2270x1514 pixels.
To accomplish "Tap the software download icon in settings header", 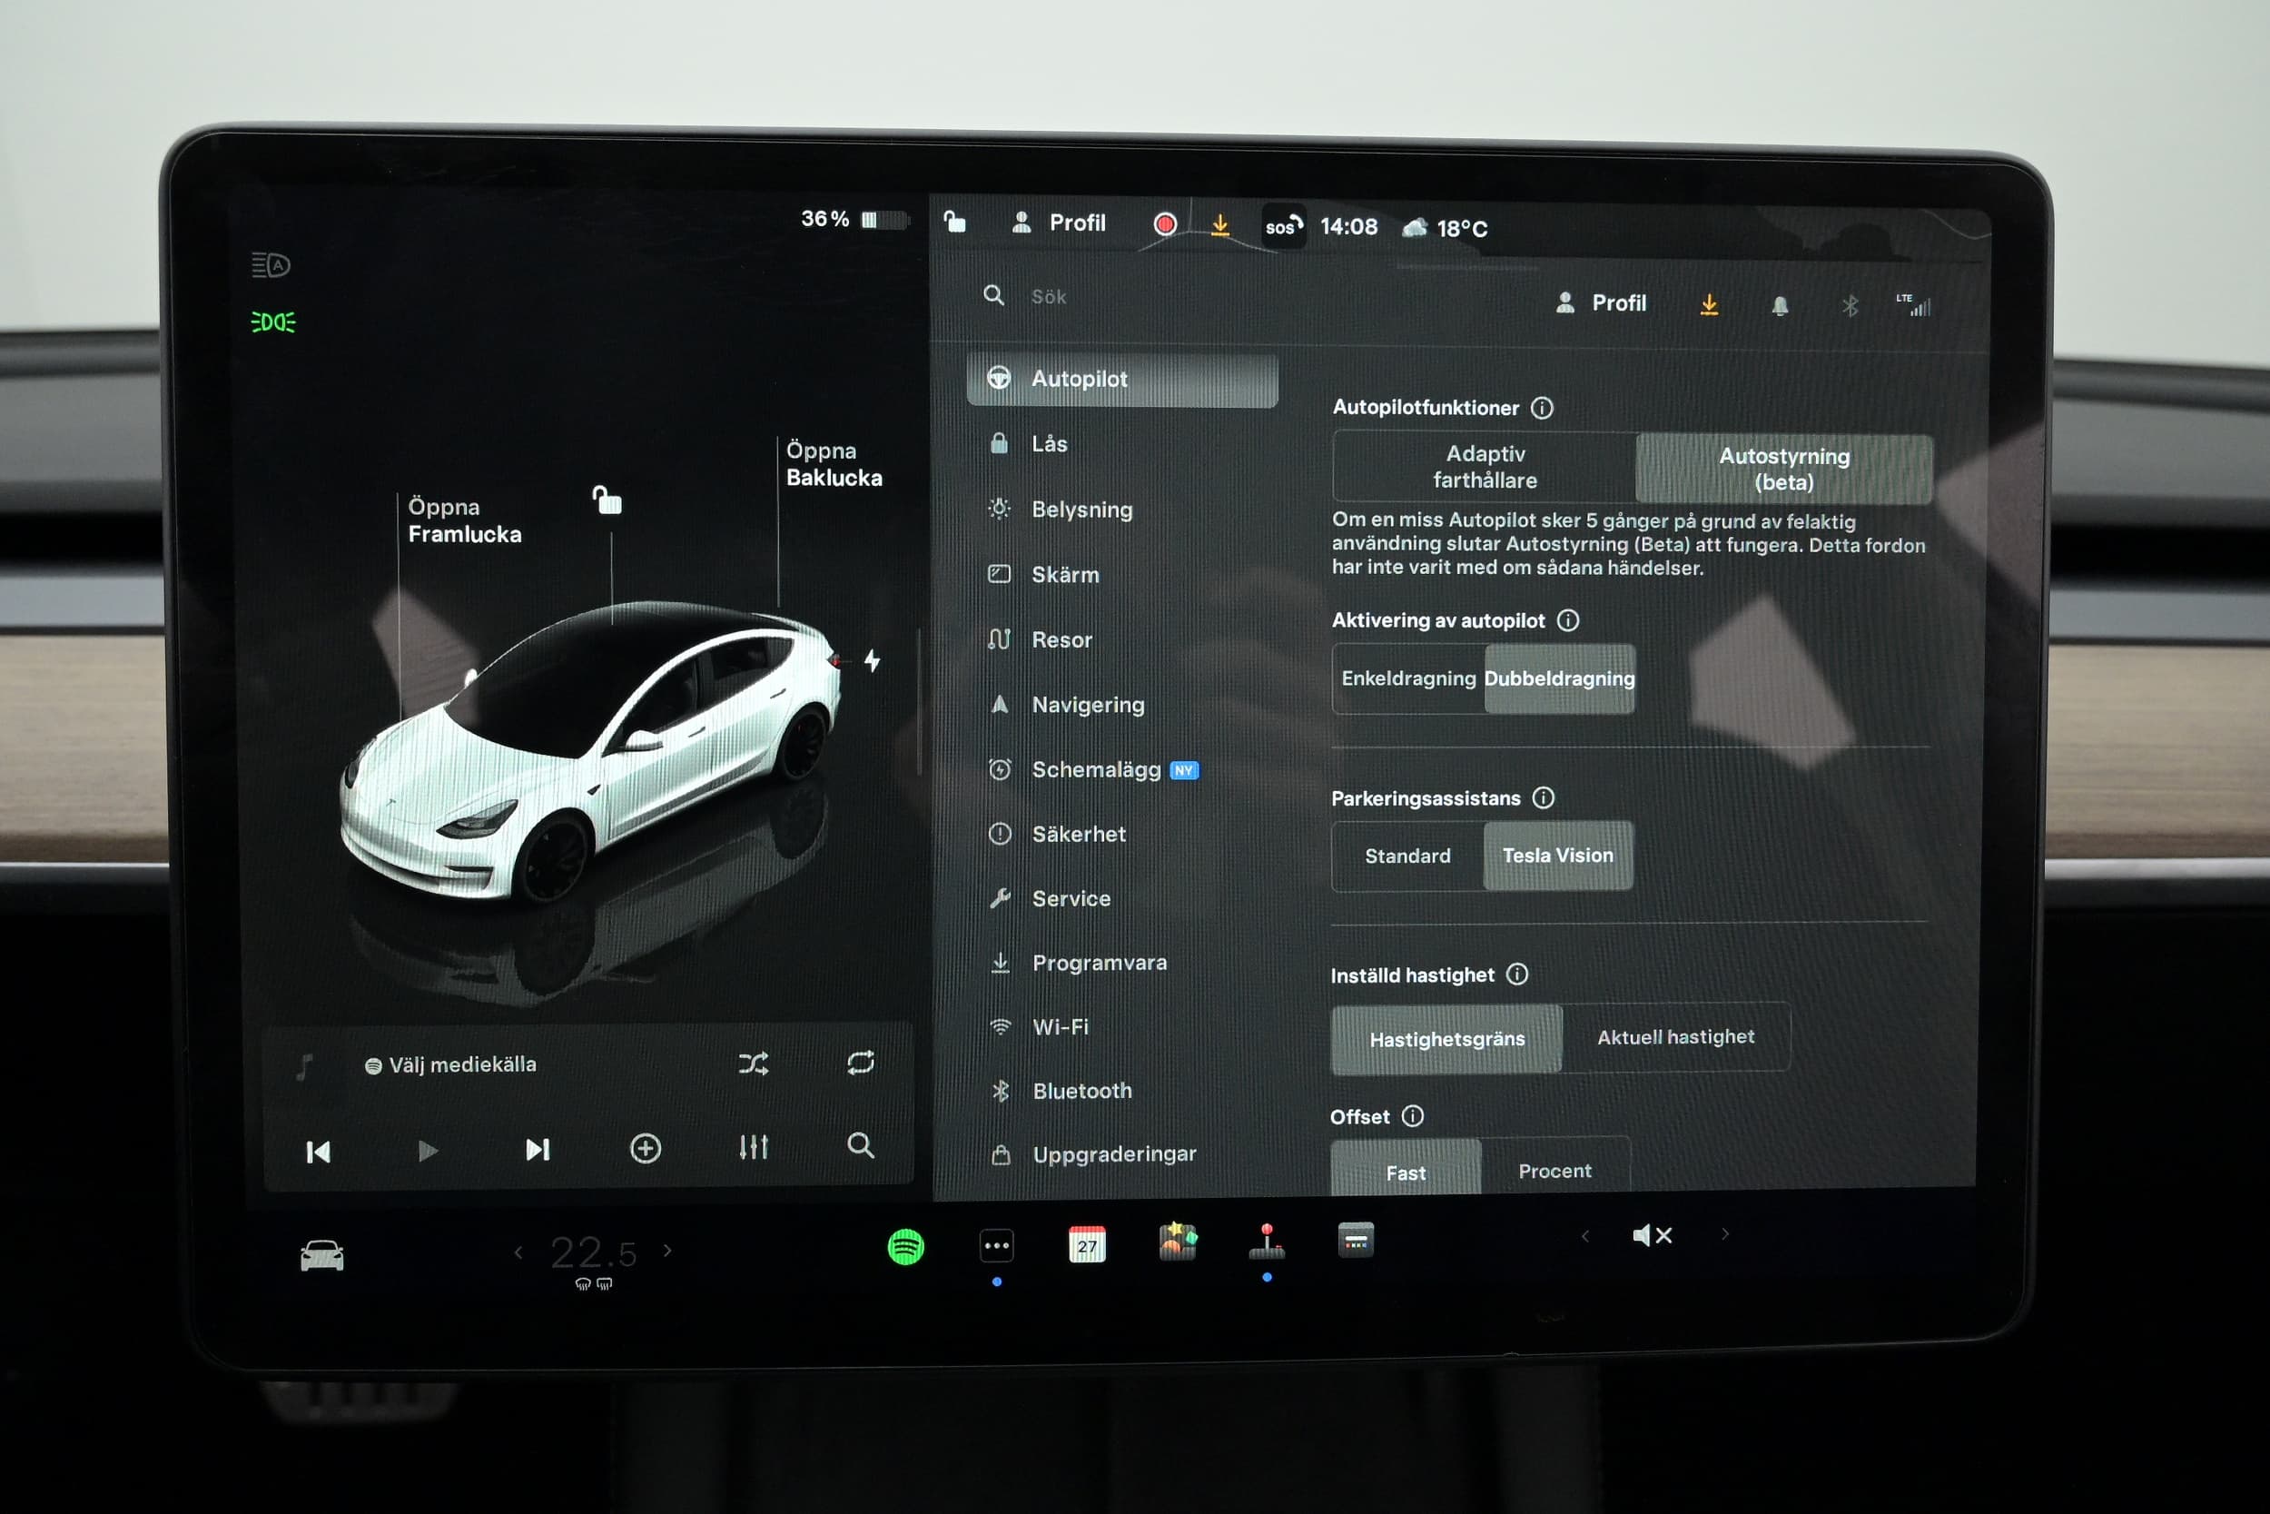I will [1709, 305].
